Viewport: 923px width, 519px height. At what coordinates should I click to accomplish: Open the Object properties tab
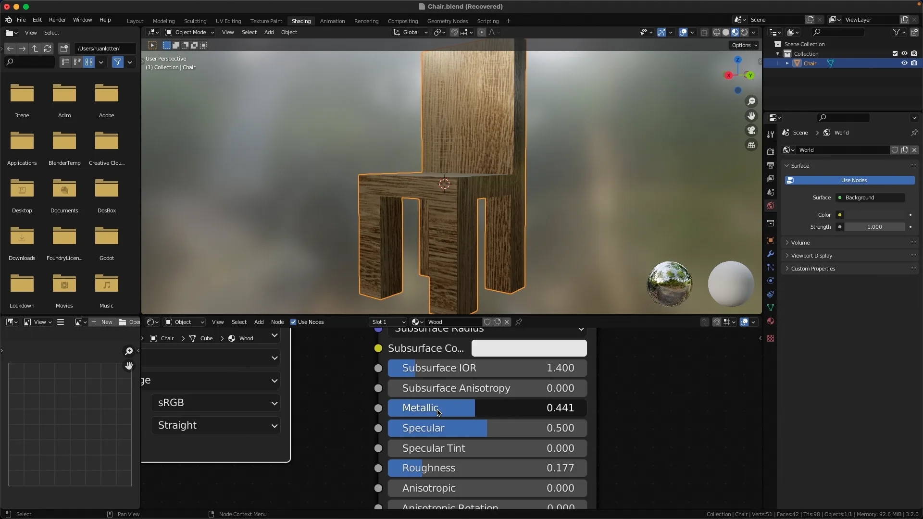[771, 240]
